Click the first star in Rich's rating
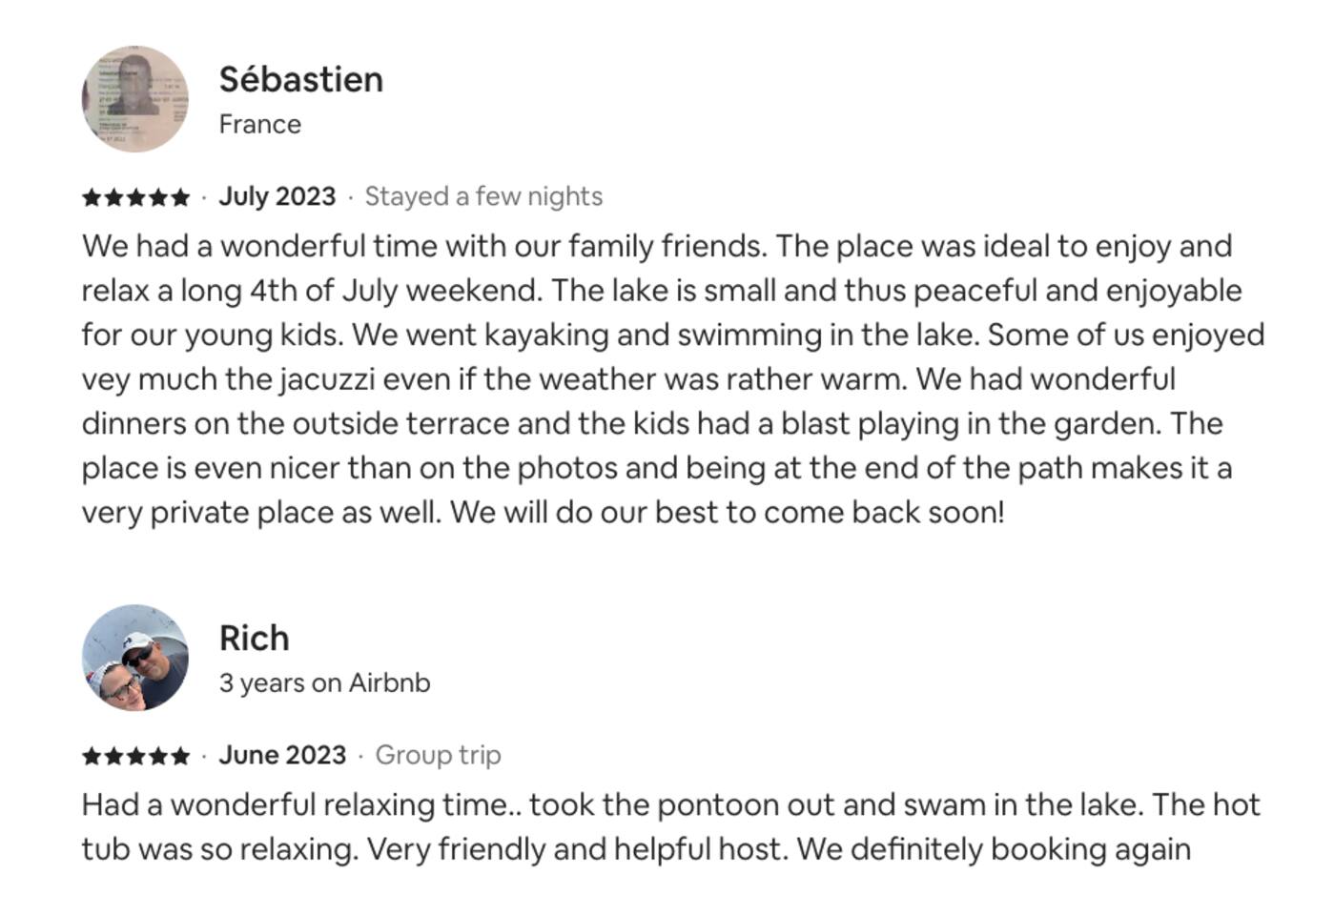 (92, 756)
